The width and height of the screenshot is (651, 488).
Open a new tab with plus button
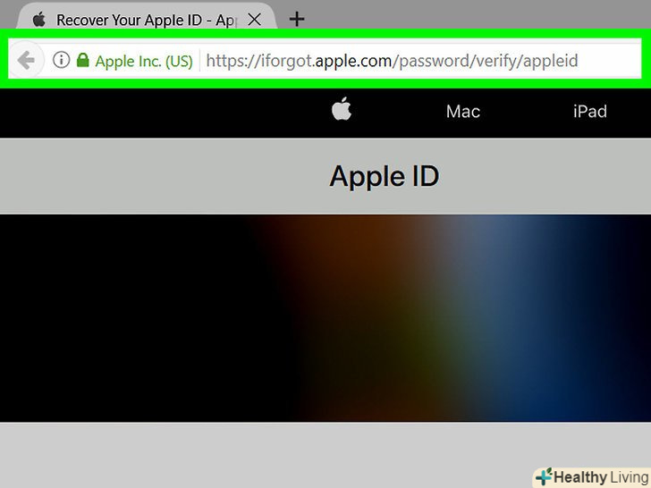tap(297, 19)
